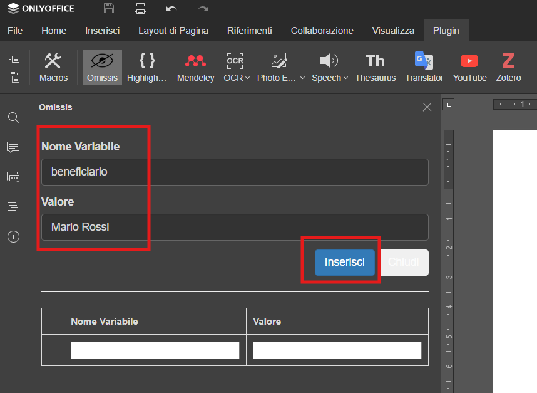The width and height of the screenshot is (537, 393).
Task: Click the Print icon in title bar
Action: click(x=140, y=9)
